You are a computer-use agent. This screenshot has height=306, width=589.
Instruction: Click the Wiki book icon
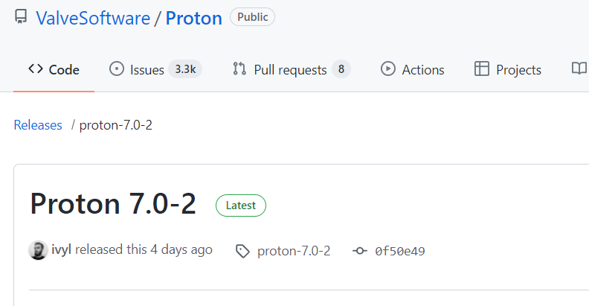[x=579, y=68]
